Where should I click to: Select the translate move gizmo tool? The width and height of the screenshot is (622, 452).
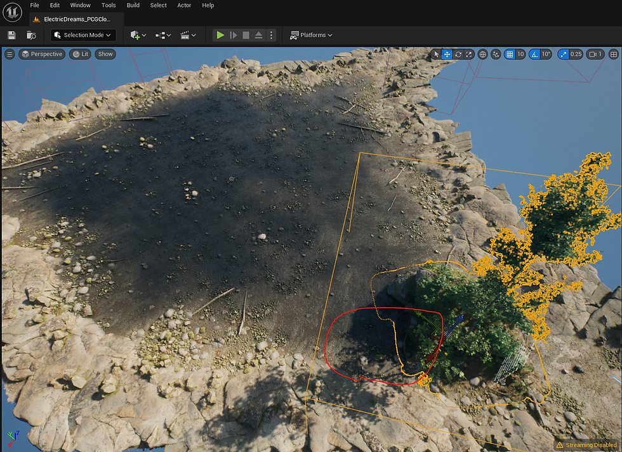[x=447, y=55]
